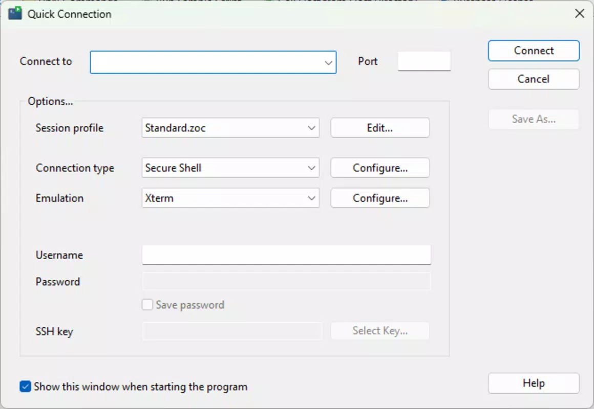Click the Cancel button

pos(534,79)
